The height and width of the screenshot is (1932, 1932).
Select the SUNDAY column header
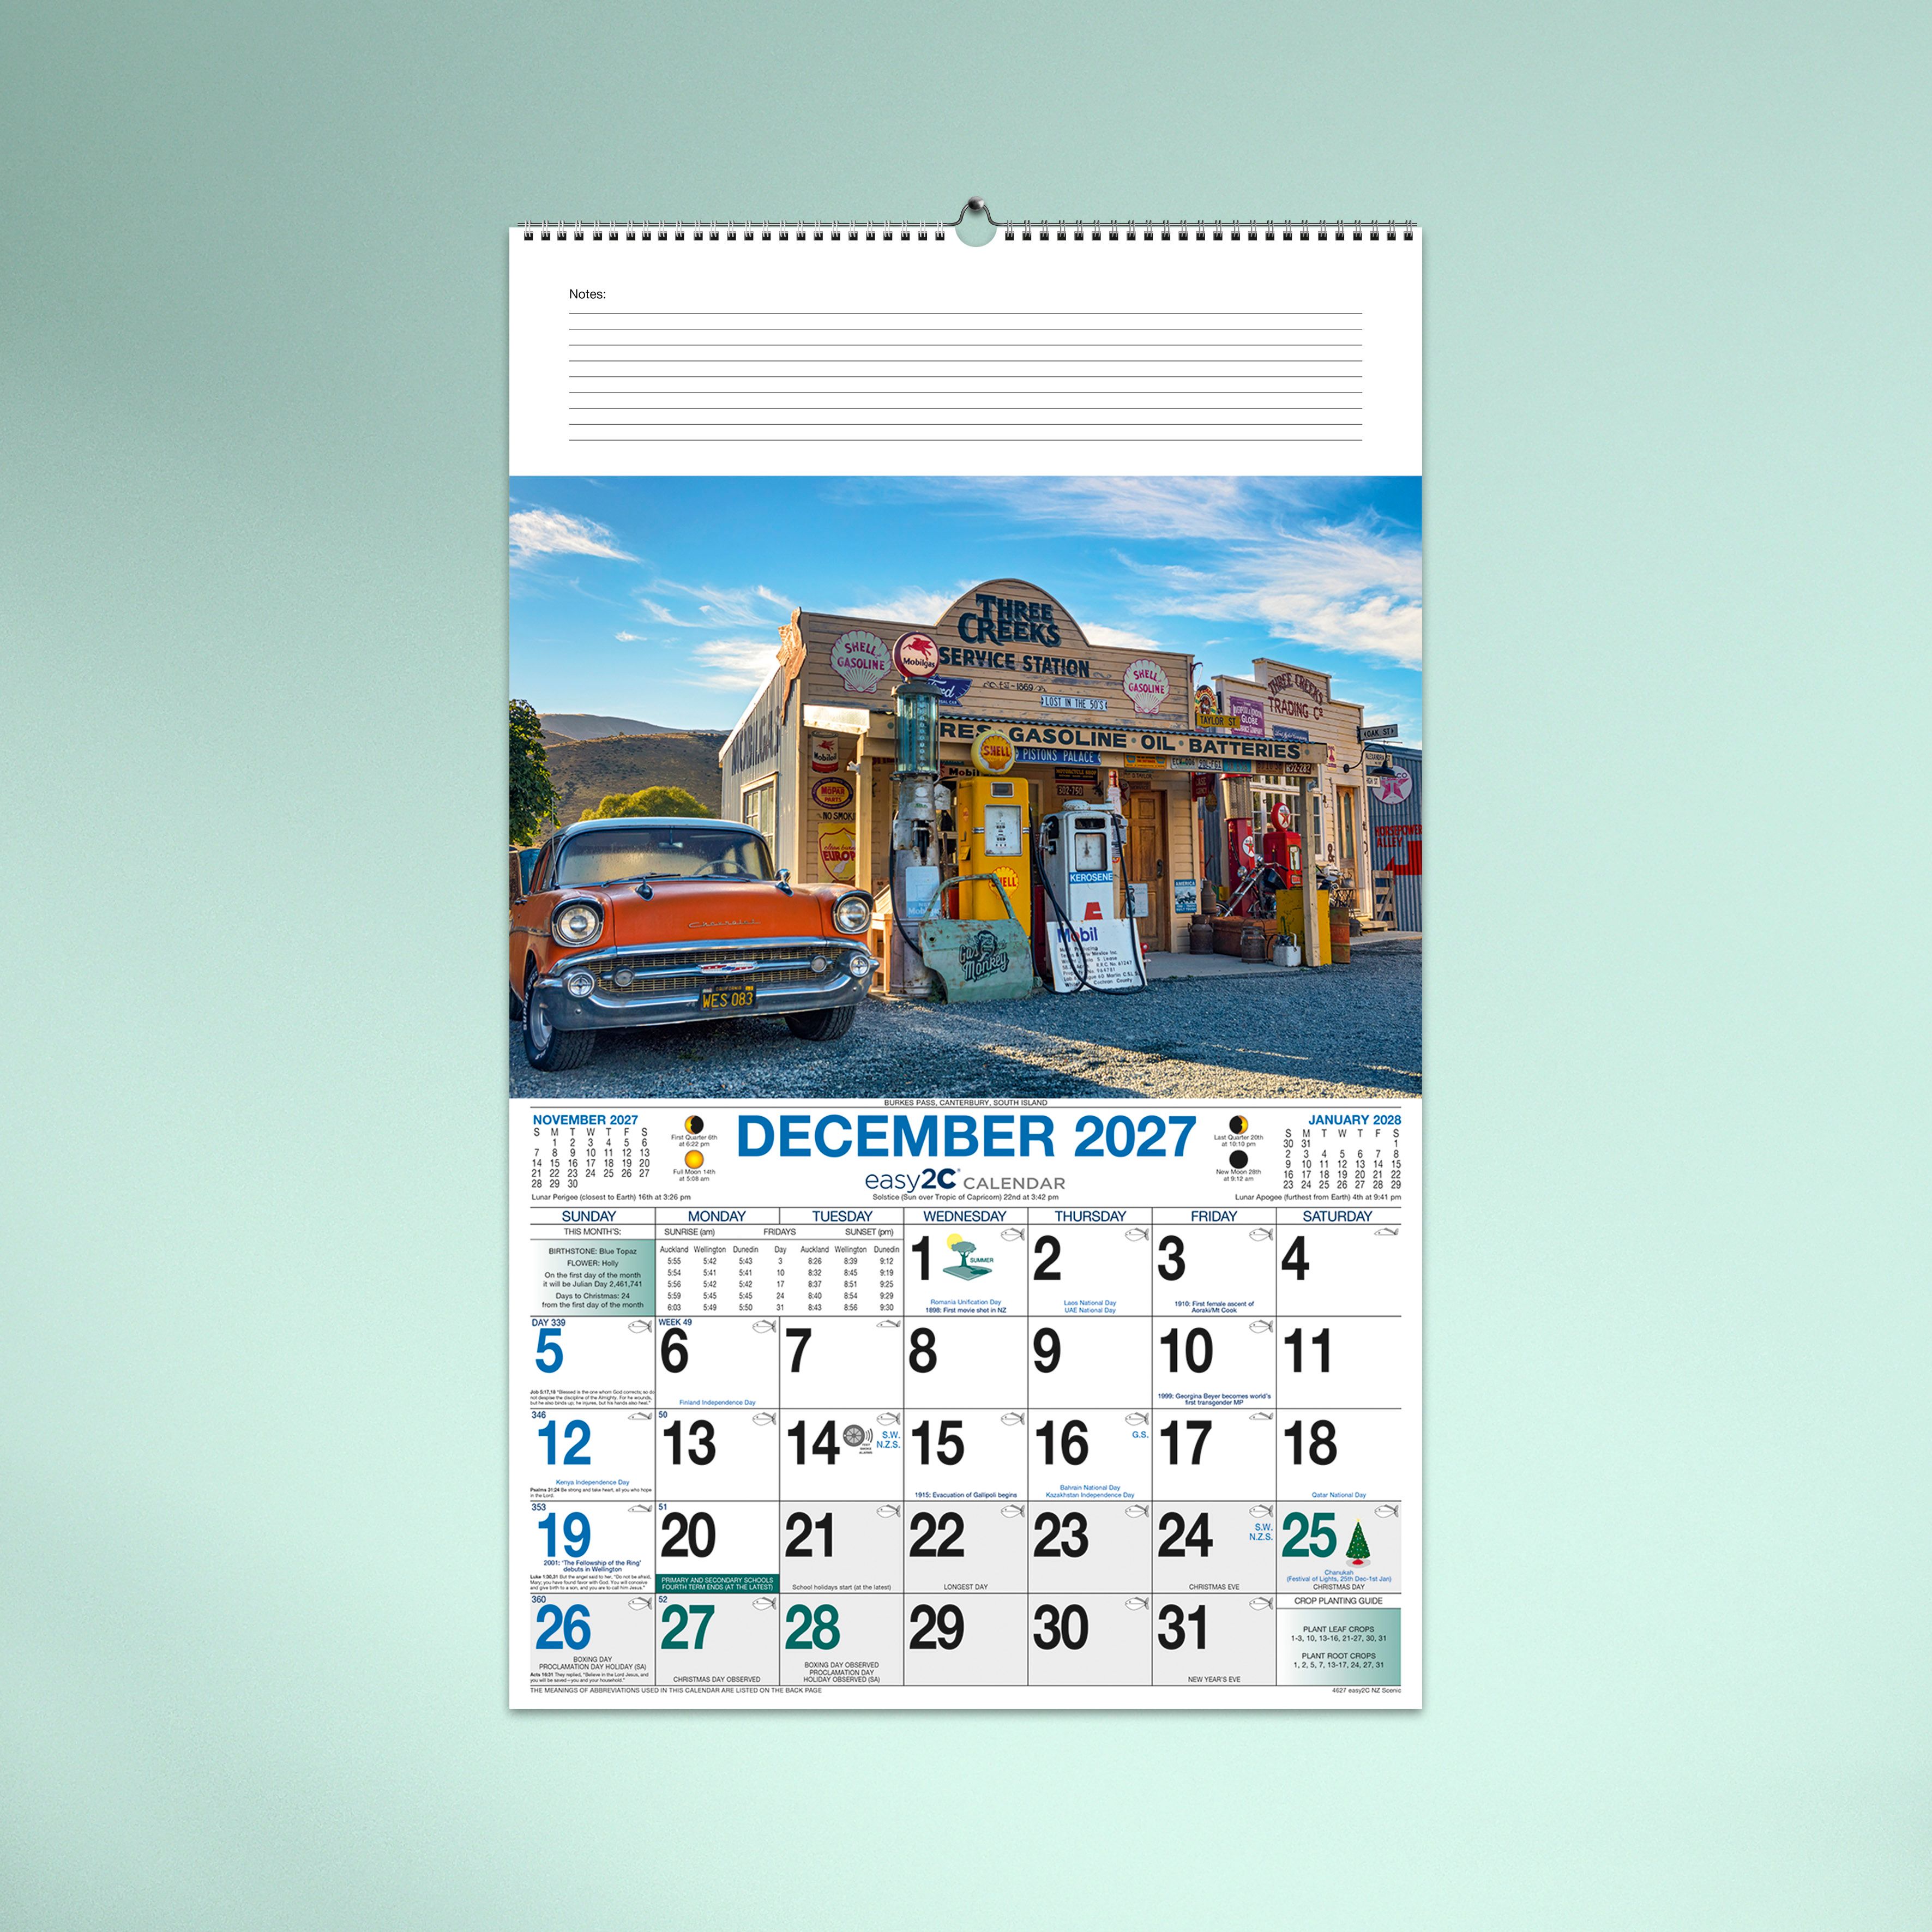click(x=589, y=1216)
